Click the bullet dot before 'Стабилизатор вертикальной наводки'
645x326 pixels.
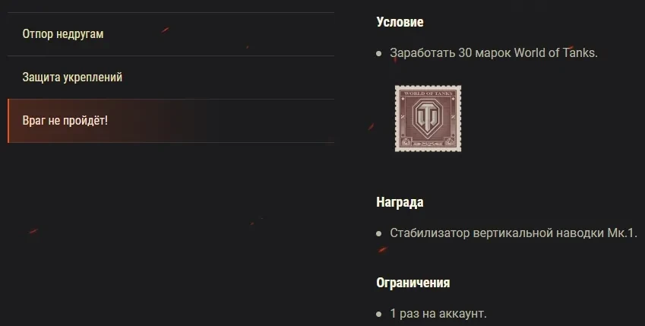[x=379, y=233]
